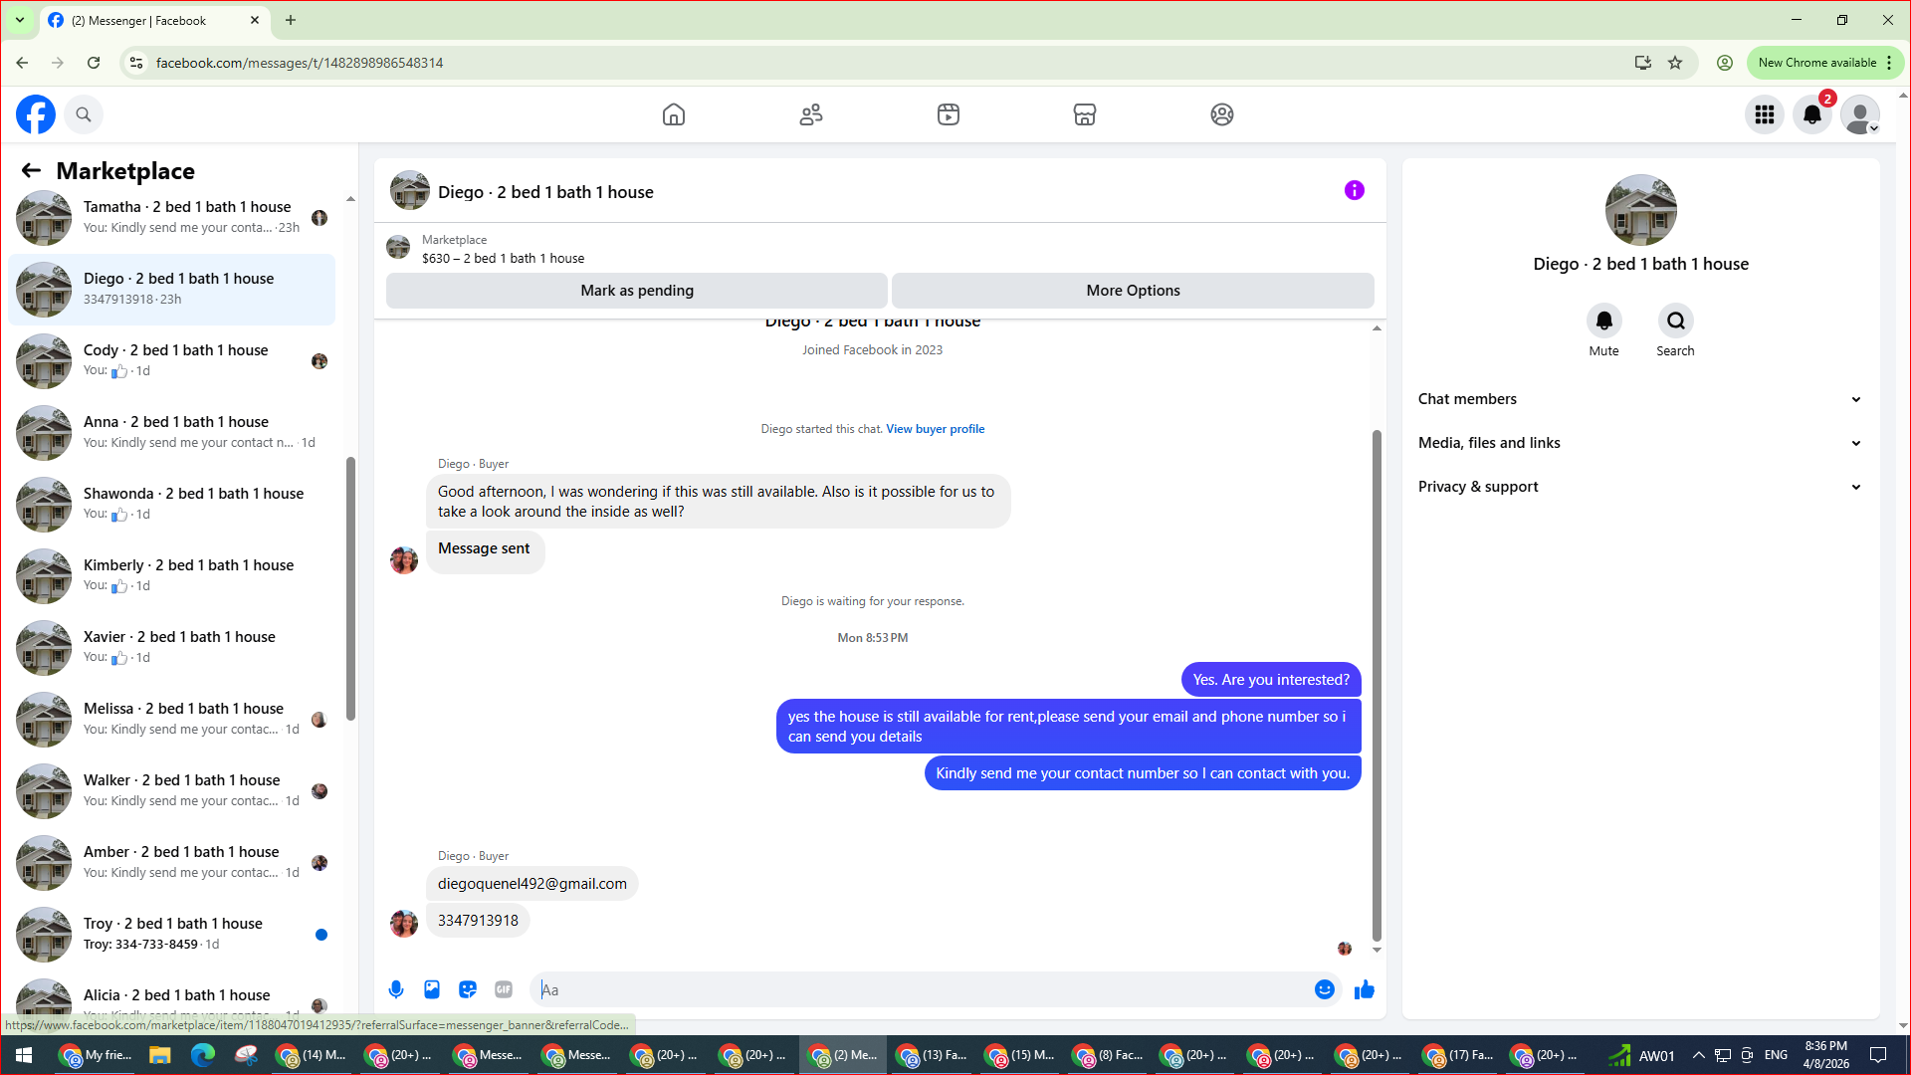The height and width of the screenshot is (1075, 1911).
Task: Click the conversation scrollbar thumb
Action: coord(1377,687)
